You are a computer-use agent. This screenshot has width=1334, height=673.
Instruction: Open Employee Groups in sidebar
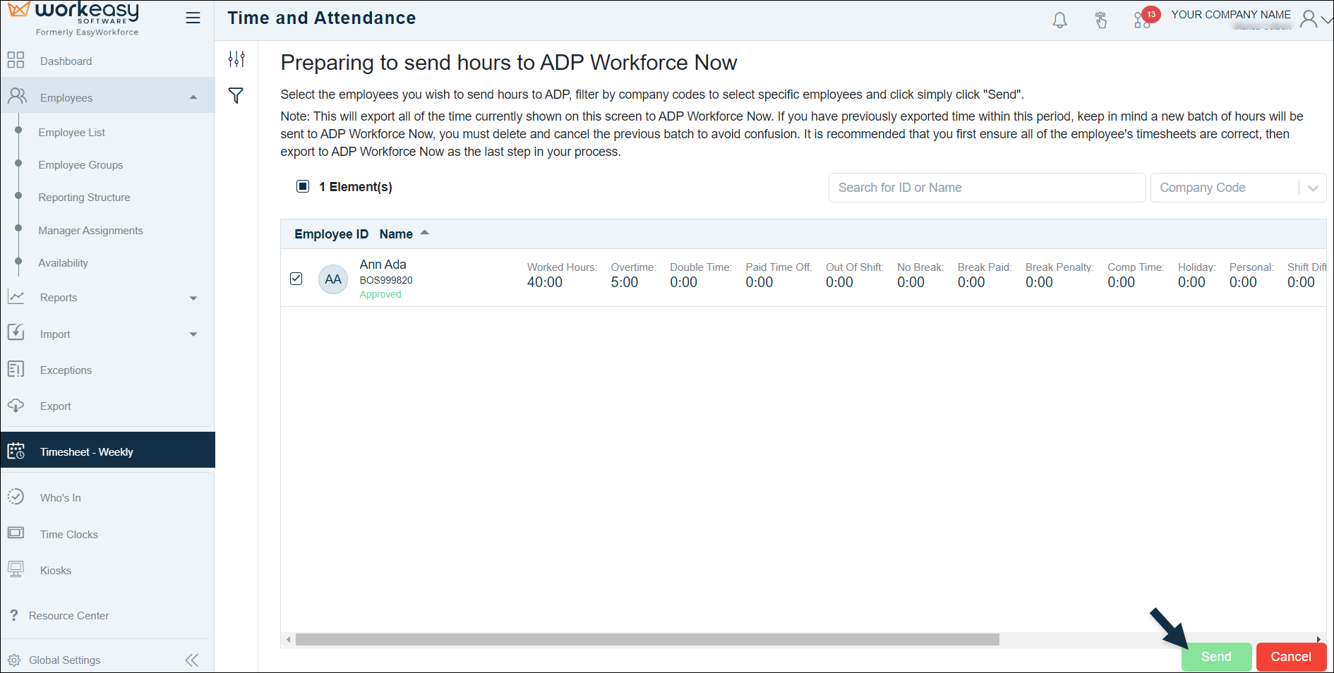80,165
